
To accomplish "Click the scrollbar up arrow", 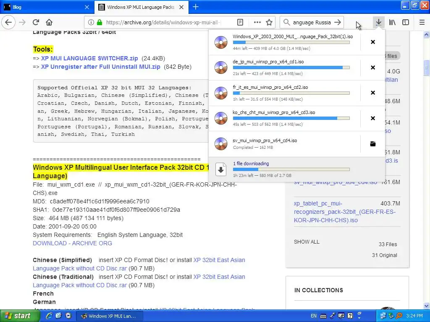I will pyautogui.click(x=426, y=34).
